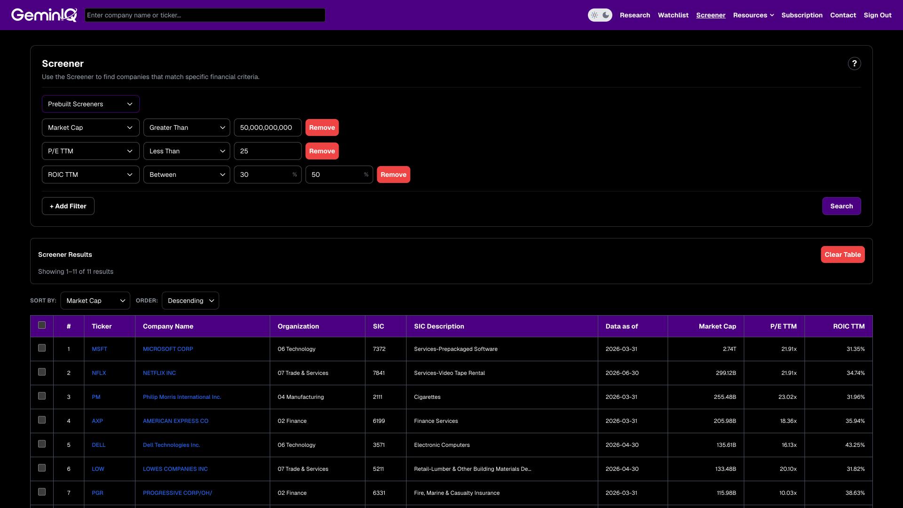Toggle the light/dark theme switch
Viewport: 903px width, 508px height.
pyautogui.click(x=600, y=15)
